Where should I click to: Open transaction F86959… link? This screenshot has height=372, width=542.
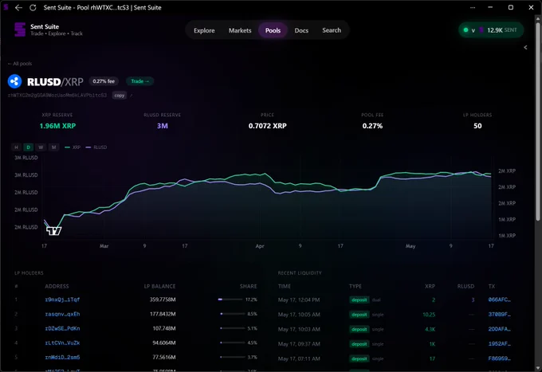499,358
